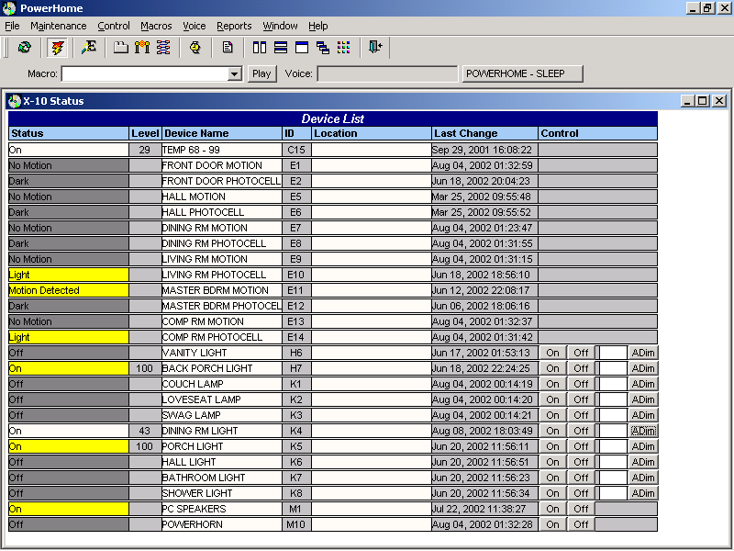The height and width of the screenshot is (551, 734).
Task: Click ADim for SHOWER LIGHT
Action: click(x=643, y=493)
